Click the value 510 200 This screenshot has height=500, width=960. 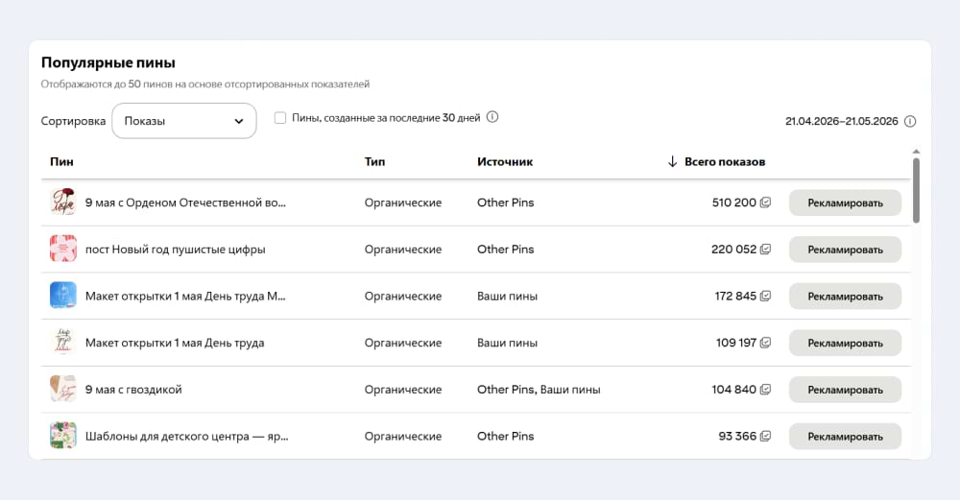734,202
